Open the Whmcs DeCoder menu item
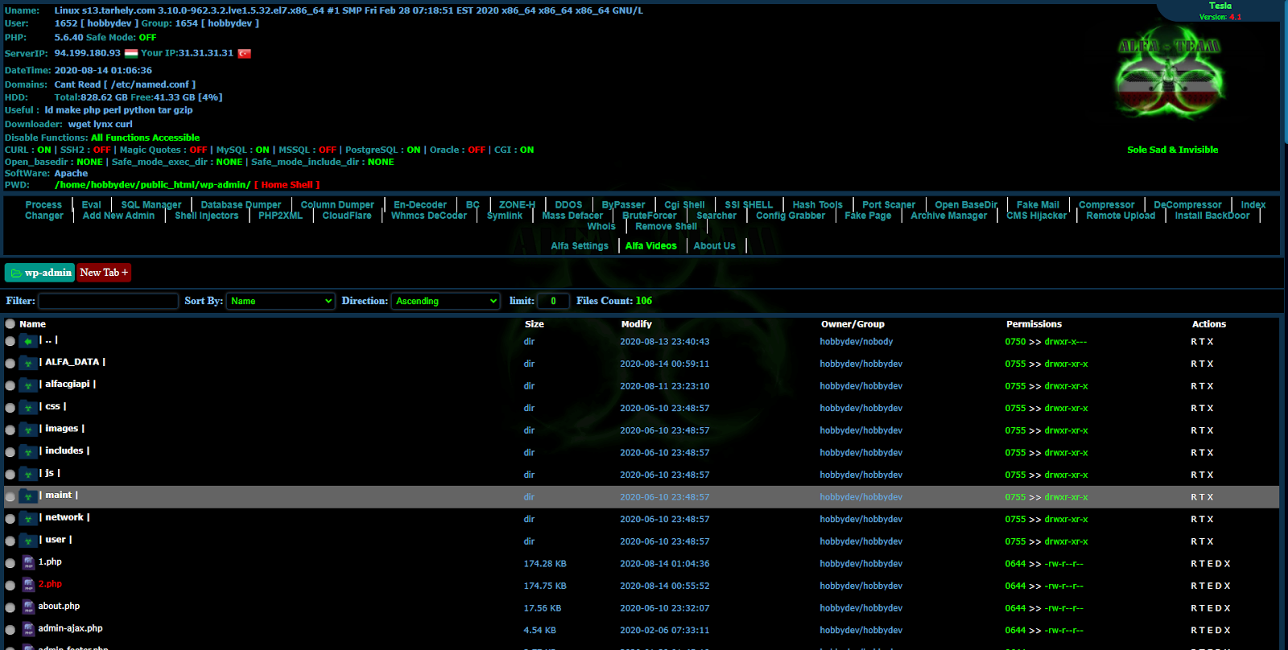This screenshot has height=650, width=1288. coord(429,216)
